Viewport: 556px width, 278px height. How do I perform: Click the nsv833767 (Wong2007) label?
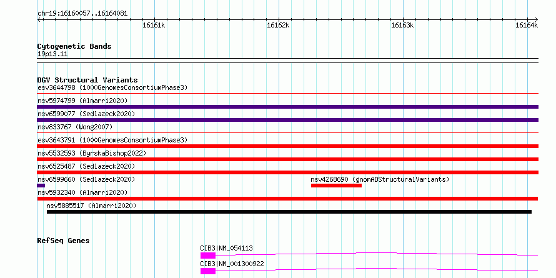pyautogui.click(x=75, y=127)
